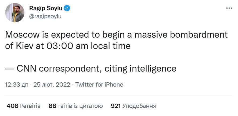Click the 12:33 дп timestamp
238x116 pixels.
click(x=16, y=85)
